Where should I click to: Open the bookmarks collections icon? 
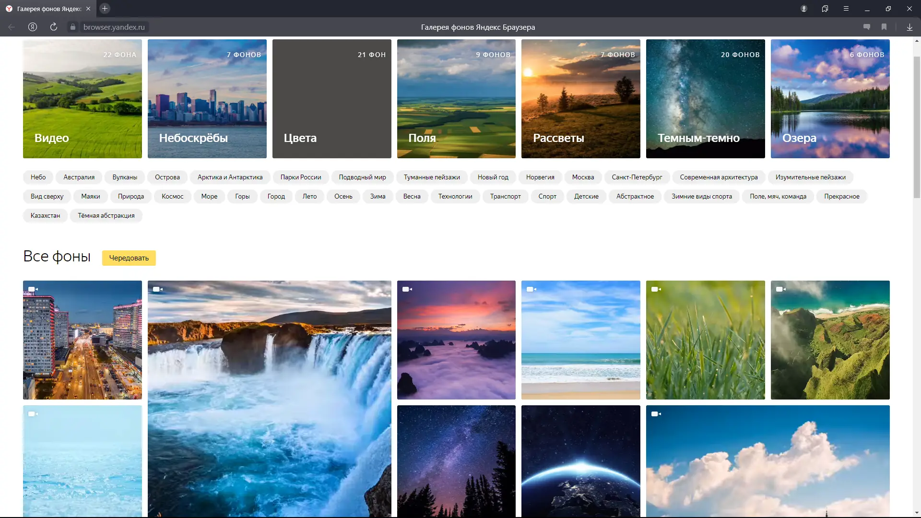click(825, 9)
